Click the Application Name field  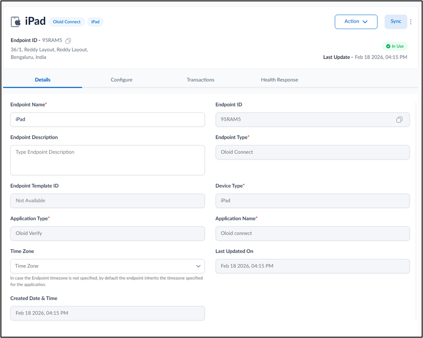pos(313,233)
